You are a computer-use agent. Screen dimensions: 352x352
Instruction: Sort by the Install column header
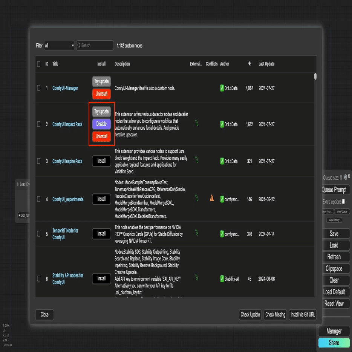coord(101,64)
